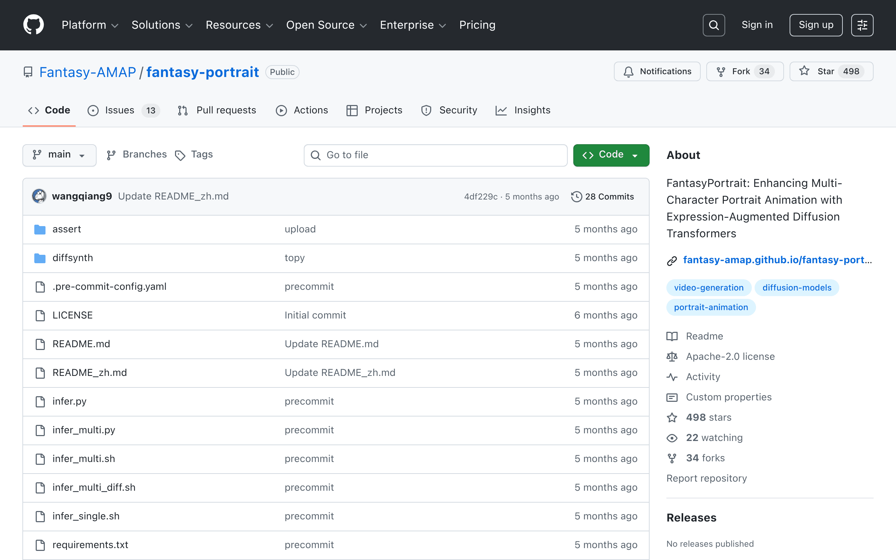Click the 'topy' commit message for diffsynth

coord(295,258)
